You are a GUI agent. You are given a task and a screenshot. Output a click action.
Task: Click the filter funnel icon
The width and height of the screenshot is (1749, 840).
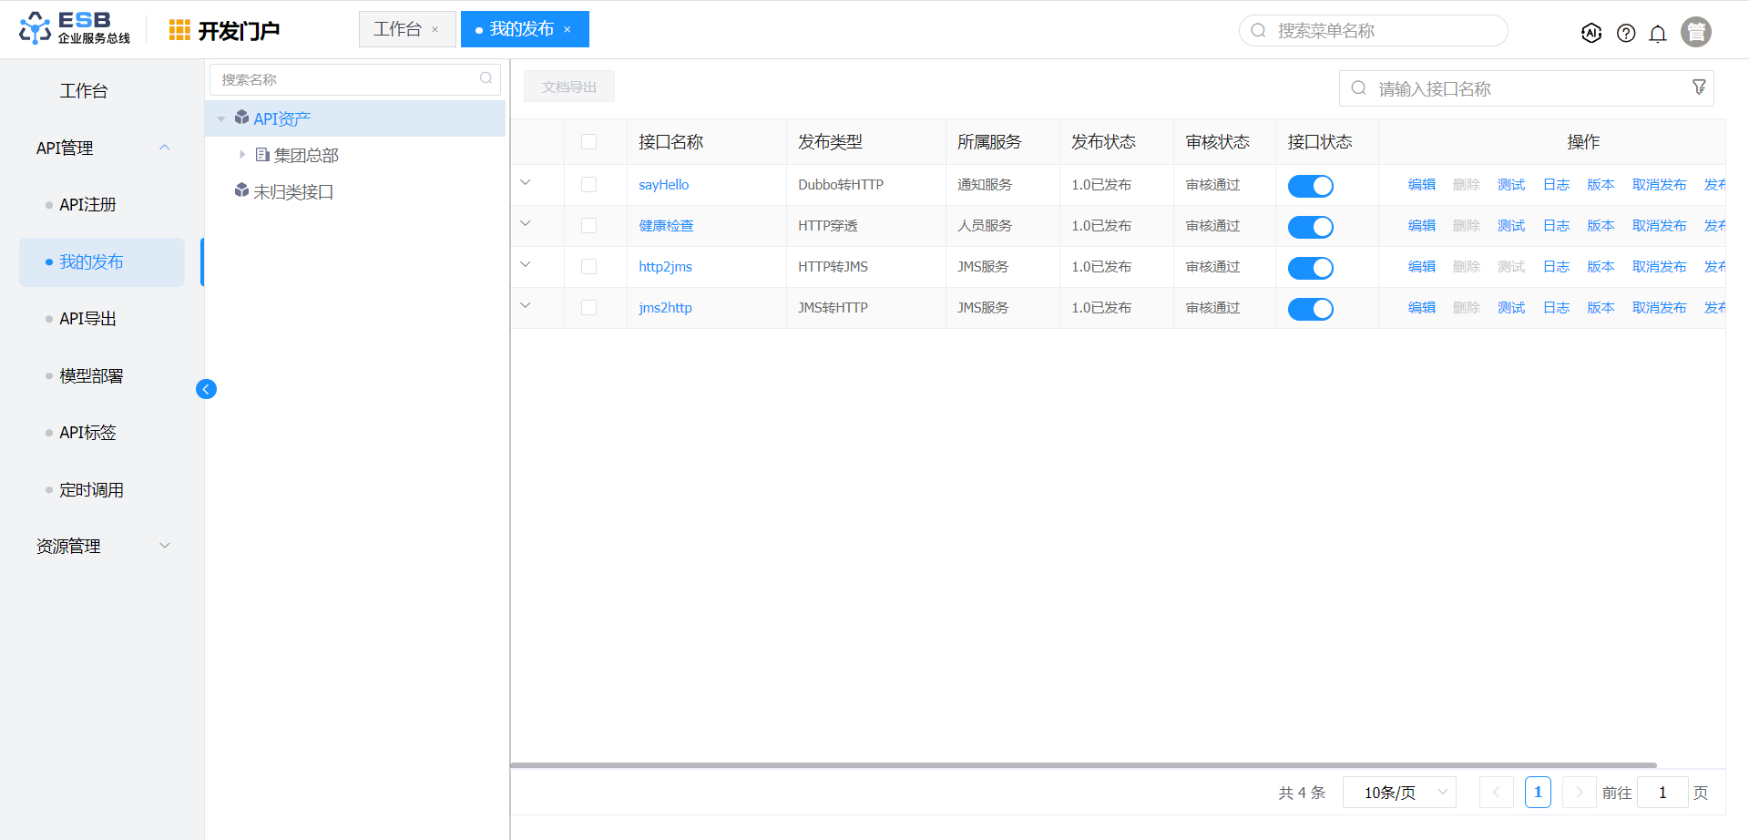click(x=1699, y=87)
